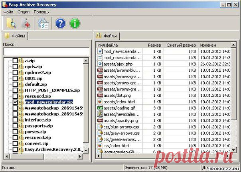241x172 pixels.
Task: Click the PNG icon of assets/opacity.png
Action: 100,121
